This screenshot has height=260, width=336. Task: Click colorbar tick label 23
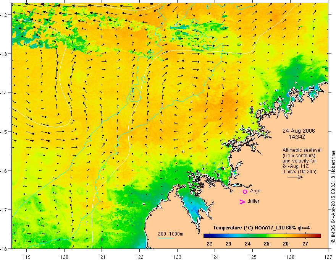[x=228, y=244]
